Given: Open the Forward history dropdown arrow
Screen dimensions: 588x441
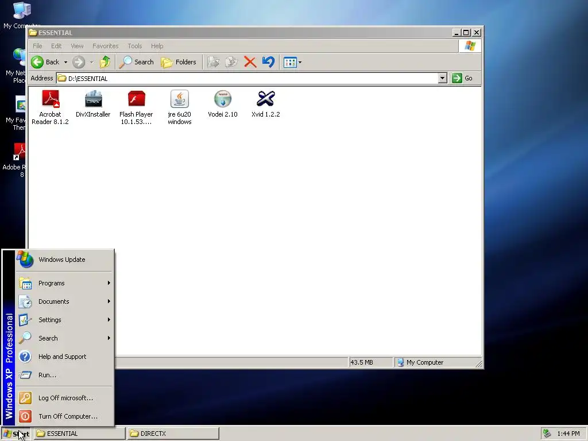Looking at the screenshot, I should tap(91, 62).
